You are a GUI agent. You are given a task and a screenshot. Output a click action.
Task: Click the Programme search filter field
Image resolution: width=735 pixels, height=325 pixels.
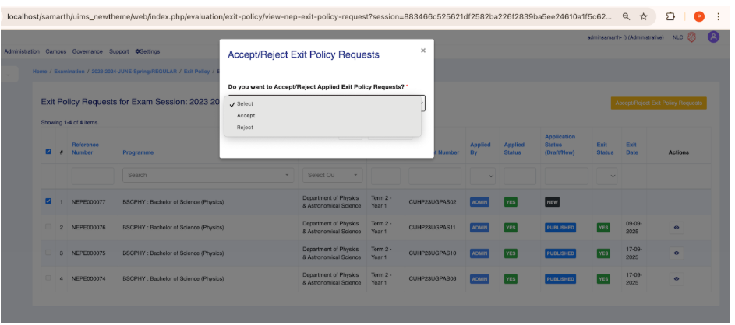[x=207, y=176]
